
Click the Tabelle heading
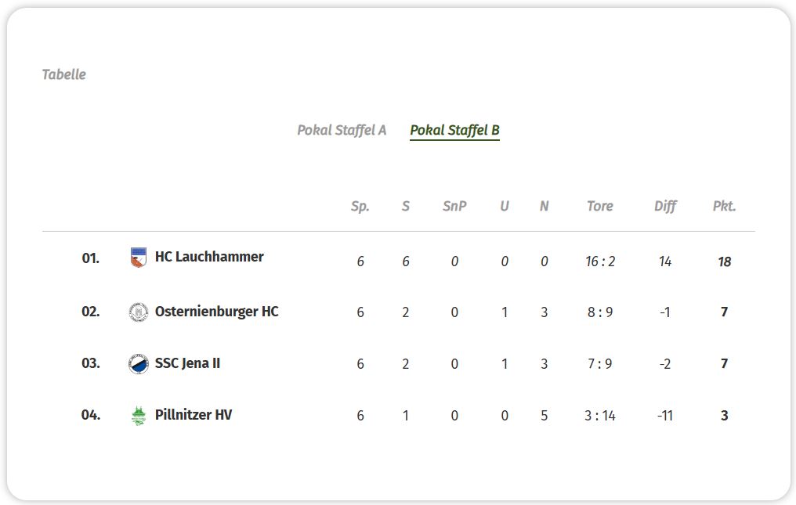pos(64,74)
